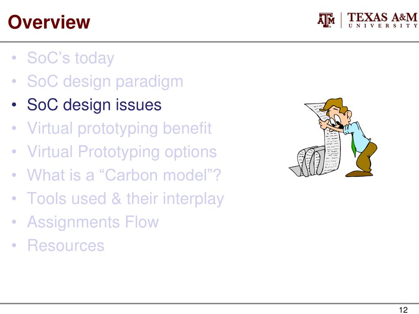Click Virtual Prototyping options entry
The image size is (419, 314).
pos(122,152)
